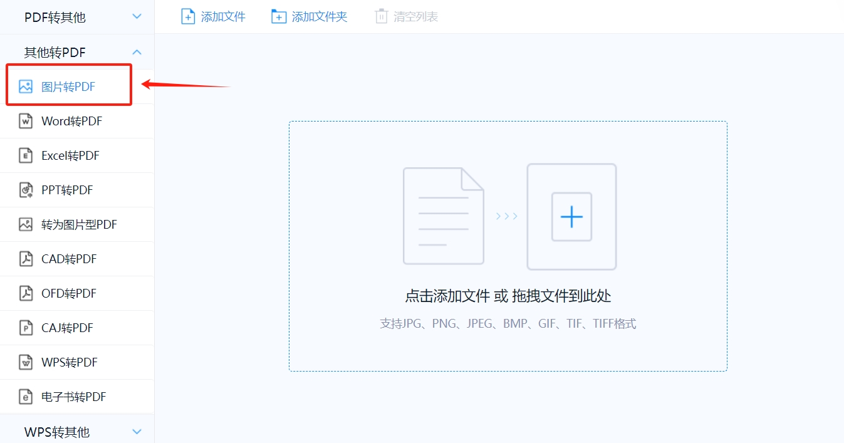The image size is (844, 443).
Task: Click 点击添加文件 或 拖拽文件到此处 text
Action: tap(508, 296)
